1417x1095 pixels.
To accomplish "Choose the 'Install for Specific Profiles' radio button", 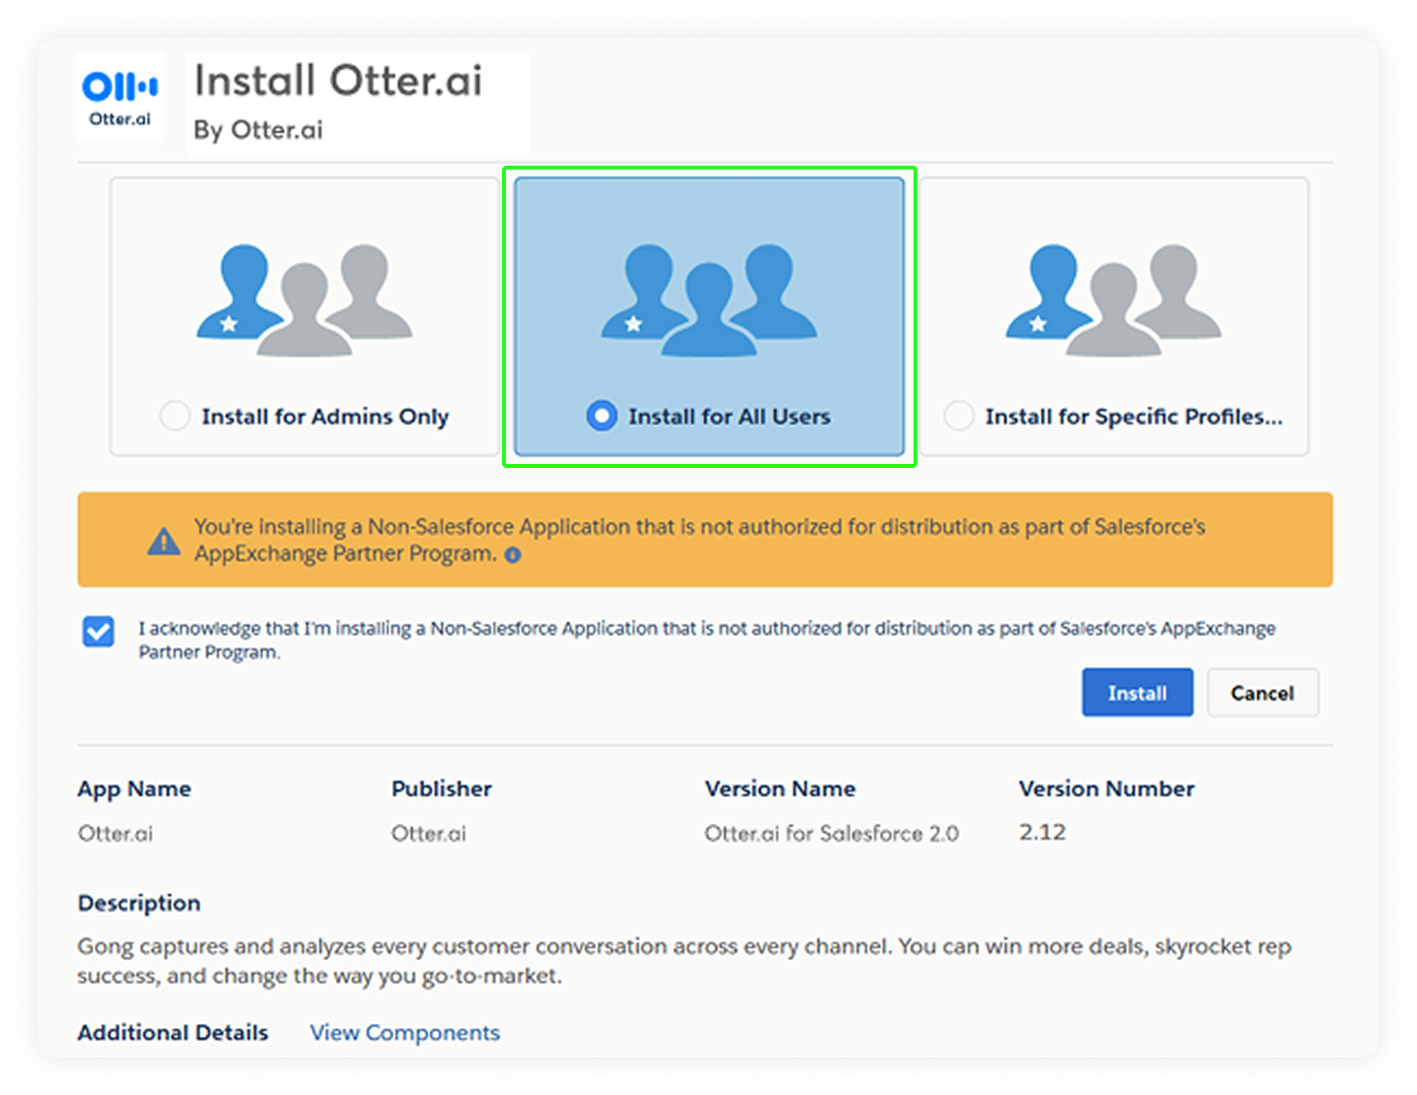I will coord(959,416).
